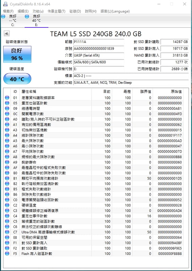Viewport: 192px width, 271px height.
Task: Open the 說明(H) menu
Action: (x=91, y=12)
